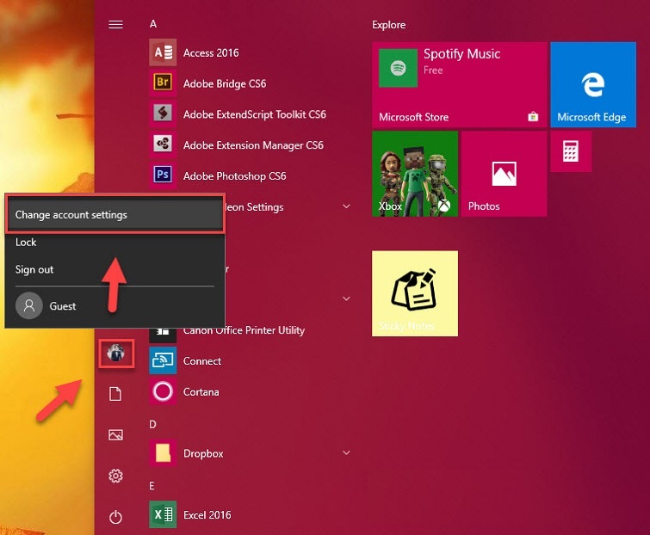The height and width of the screenshot is (535, 650).
Task: Click the Adobe Extension Manager CS6 icon
Action: coord(163,145)
